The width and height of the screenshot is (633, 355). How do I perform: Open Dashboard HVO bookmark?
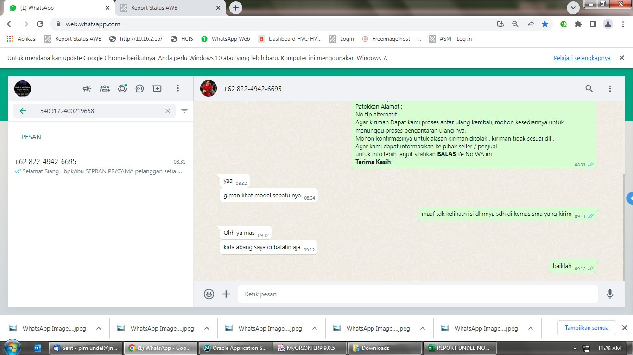point(290,39)
